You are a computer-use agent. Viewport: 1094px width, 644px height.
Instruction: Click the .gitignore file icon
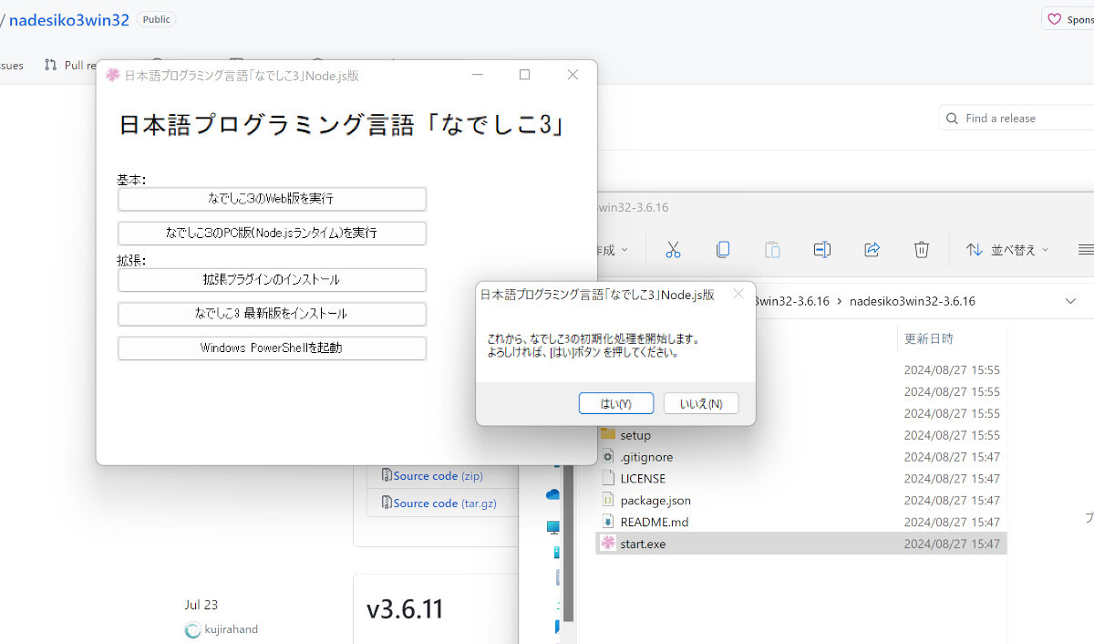tap(608, 456)
